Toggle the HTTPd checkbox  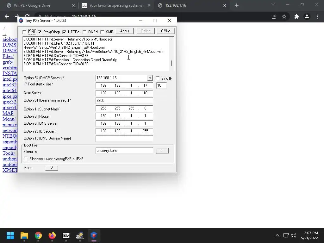point(64,32)
